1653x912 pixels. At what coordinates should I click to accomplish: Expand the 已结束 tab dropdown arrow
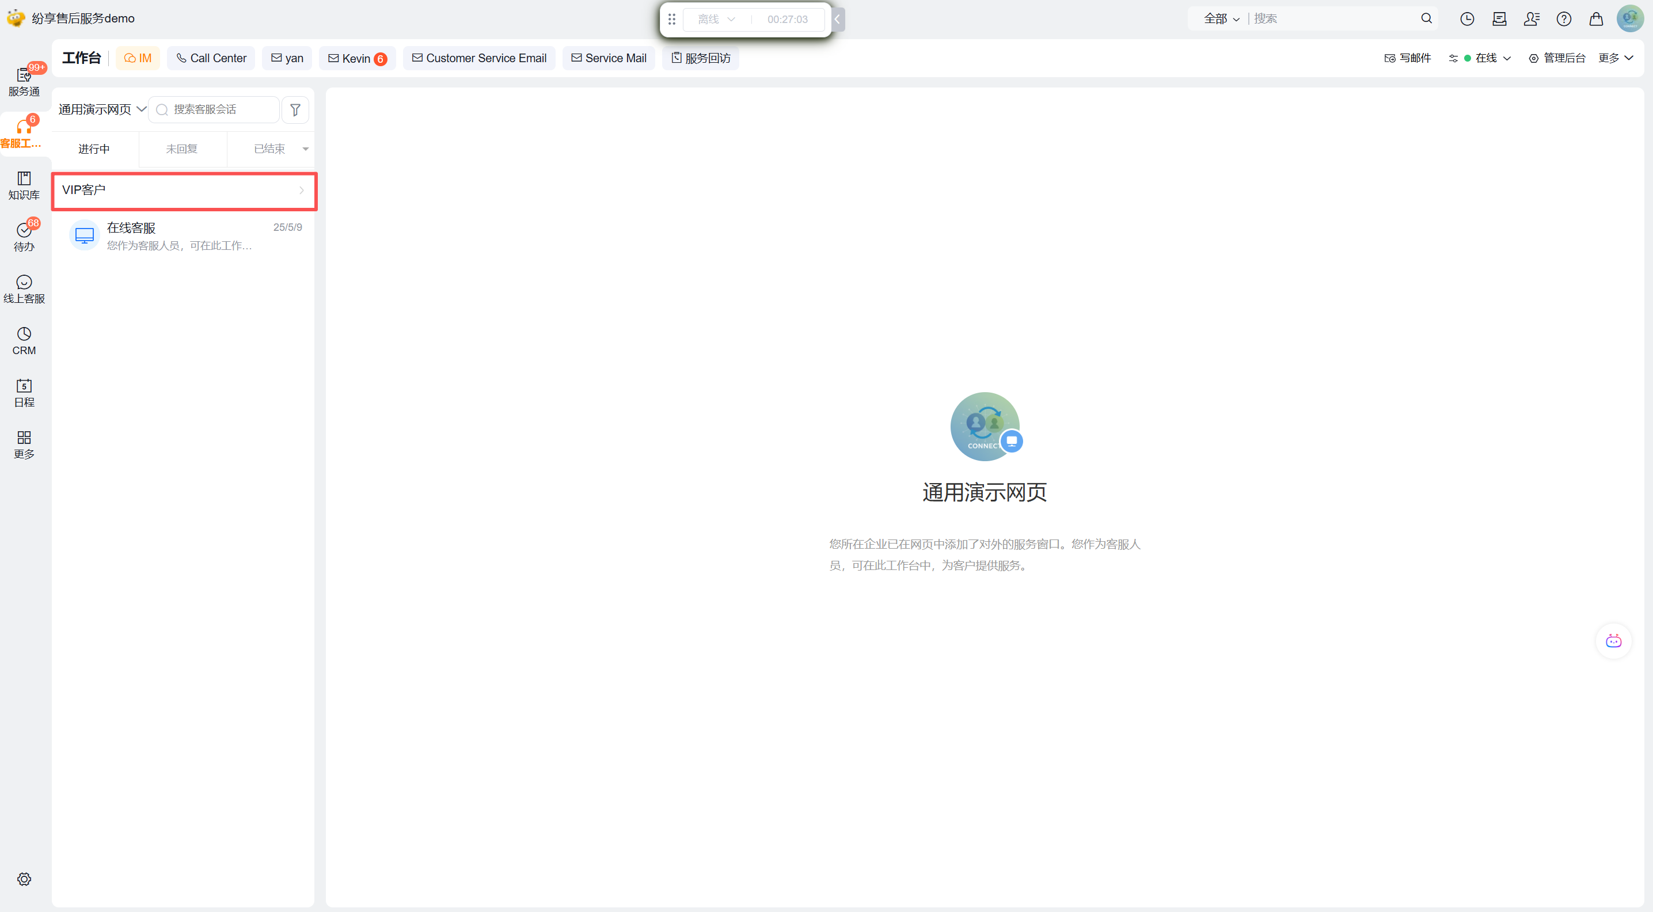pos(306,149)
